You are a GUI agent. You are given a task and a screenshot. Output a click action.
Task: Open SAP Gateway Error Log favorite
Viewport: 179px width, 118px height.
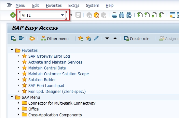[x=49, y=56]
